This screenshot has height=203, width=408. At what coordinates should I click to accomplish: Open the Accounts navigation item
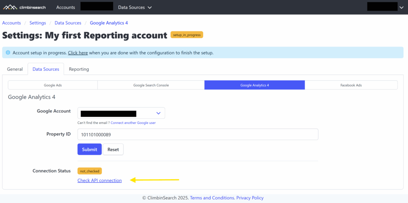[65, 7]
